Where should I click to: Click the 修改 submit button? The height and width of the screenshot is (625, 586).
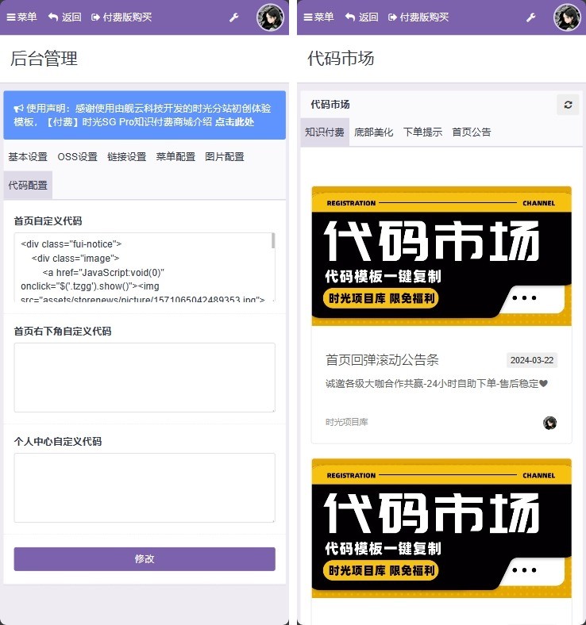point(145,559)
